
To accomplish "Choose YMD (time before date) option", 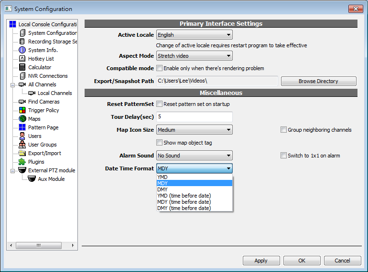I will click(195, 195).
